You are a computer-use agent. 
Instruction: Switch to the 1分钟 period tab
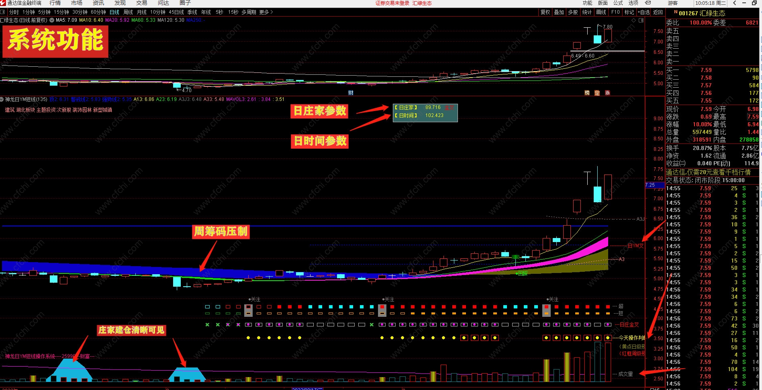29,12
